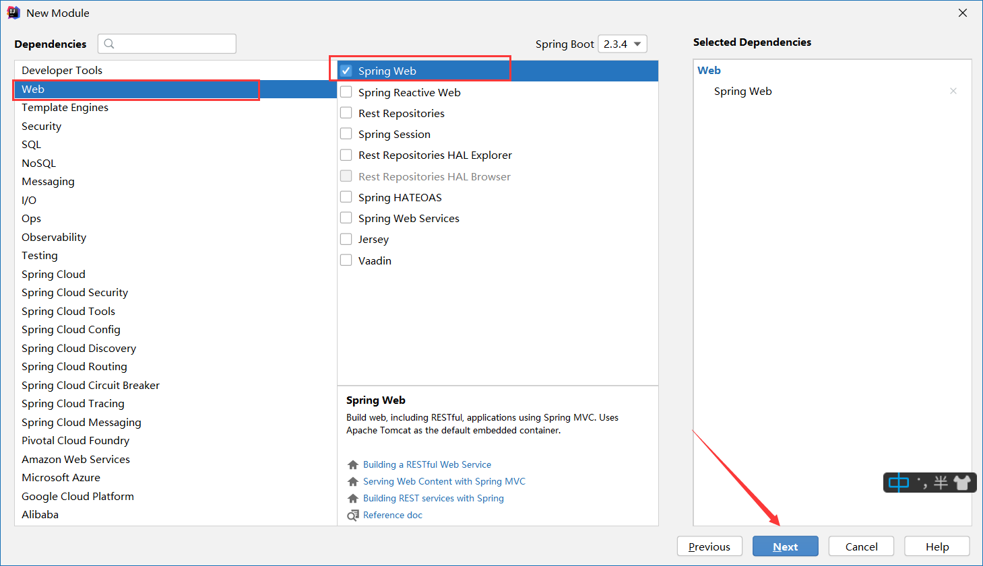Select the Messaging category
Viewport: 983px width, 566px height.
[x=175, y=182]
